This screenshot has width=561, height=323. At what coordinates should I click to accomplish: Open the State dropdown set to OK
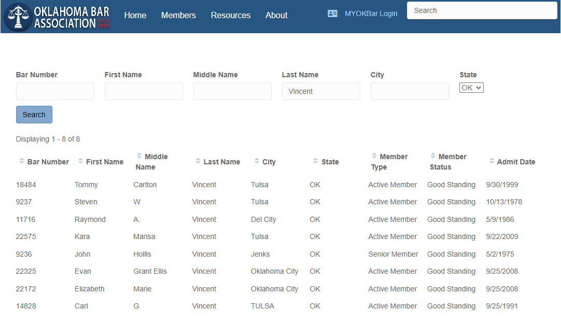tap(471, 88)
